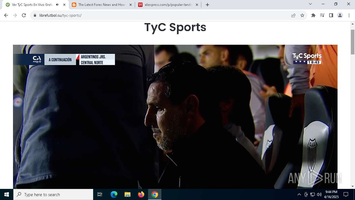Open a new tab
The image size is (355, 200).
pyautogui.click(x=207, y=5)
